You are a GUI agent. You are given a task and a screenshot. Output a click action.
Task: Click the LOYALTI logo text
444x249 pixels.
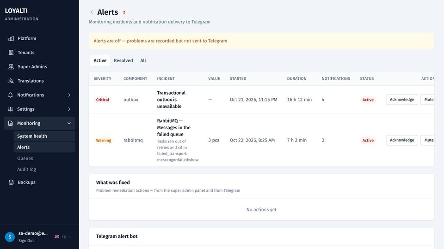coord(16,11)
